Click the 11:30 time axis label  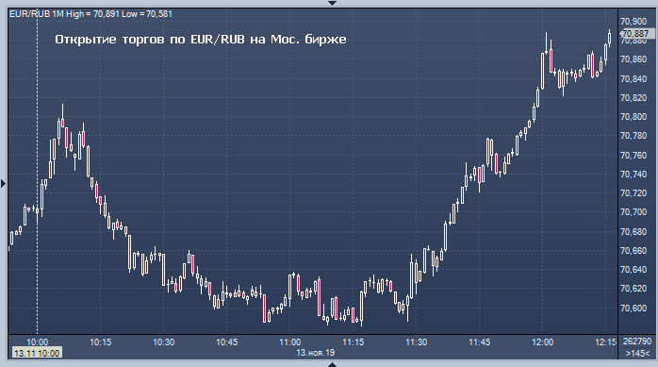tap(417, 342)
